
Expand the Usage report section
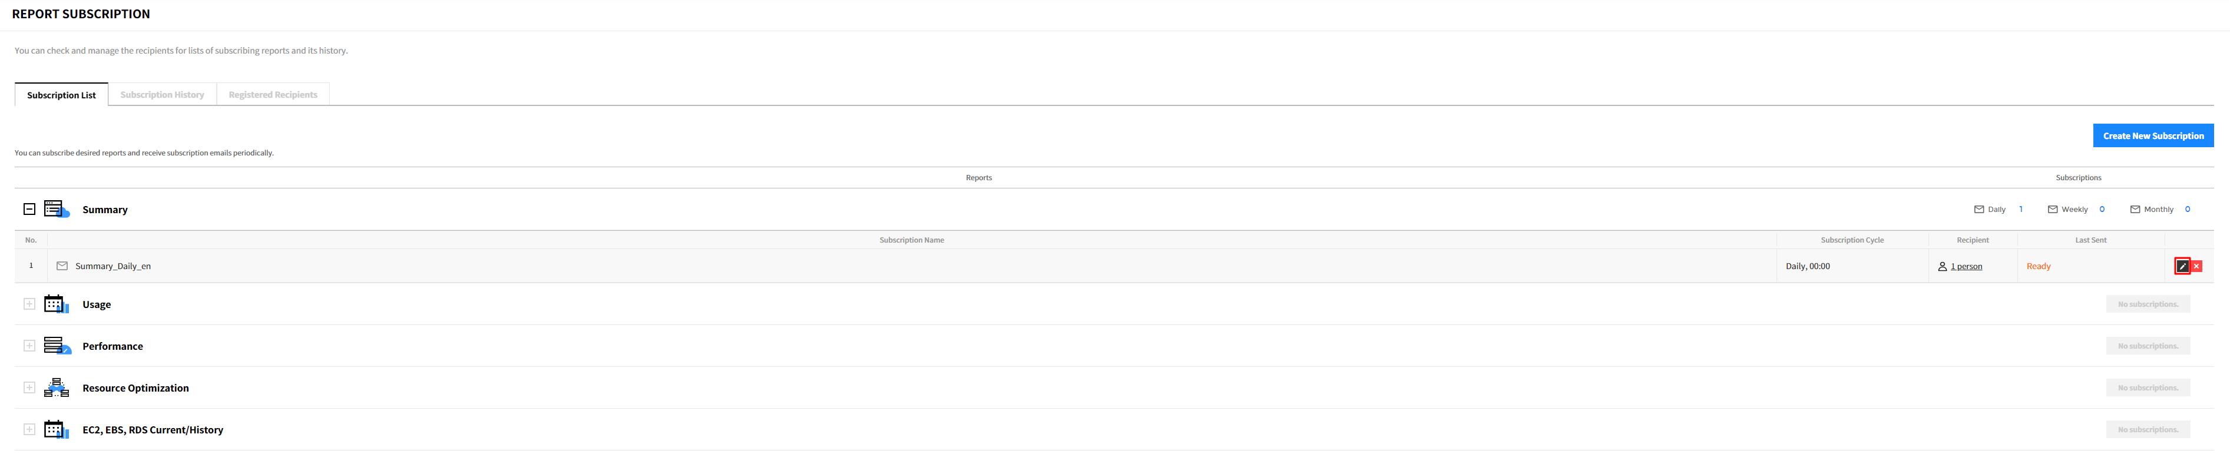tap(29, 304)
